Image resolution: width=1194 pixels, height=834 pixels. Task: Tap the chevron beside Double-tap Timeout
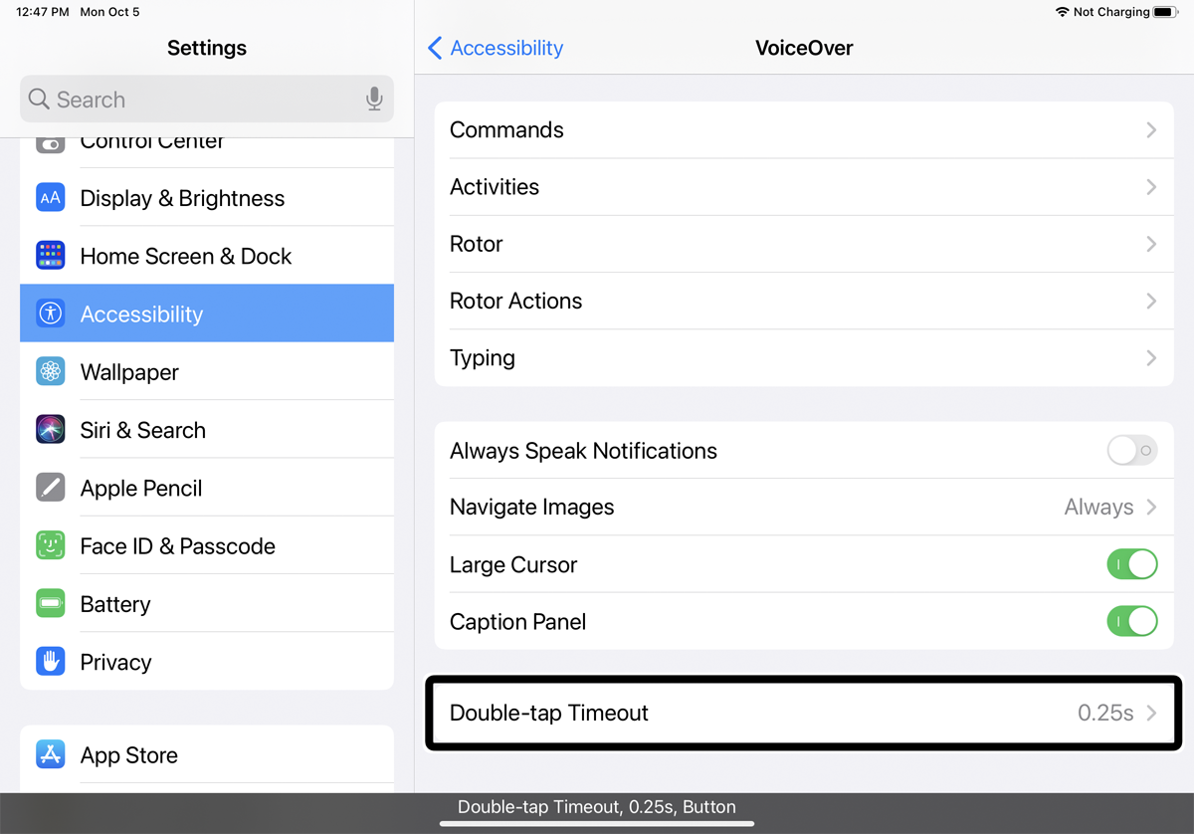(x=1151, y=713)
